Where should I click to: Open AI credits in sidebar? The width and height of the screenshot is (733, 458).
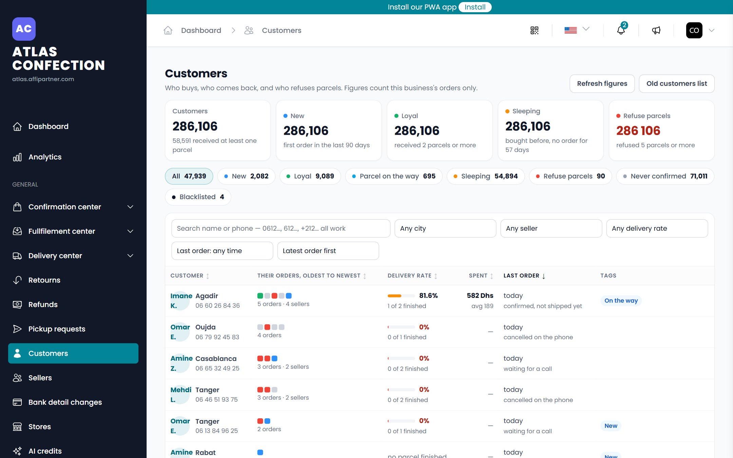point(73,451)
